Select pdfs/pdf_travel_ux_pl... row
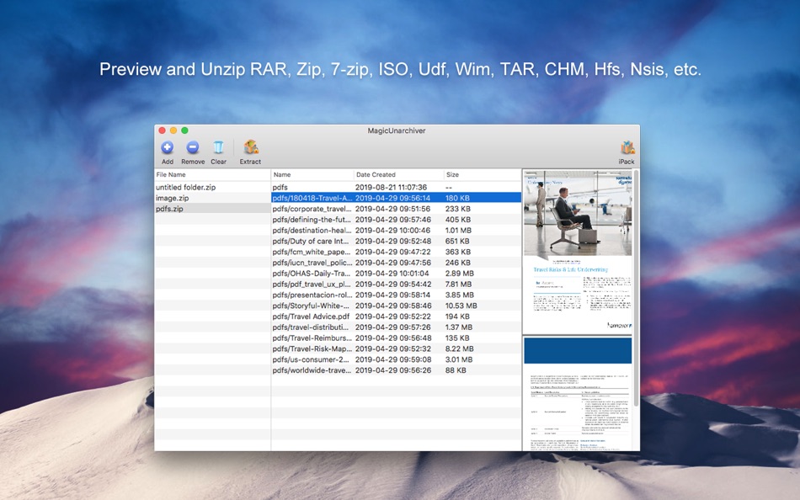The image size is (800, 500). coord(397,284)
